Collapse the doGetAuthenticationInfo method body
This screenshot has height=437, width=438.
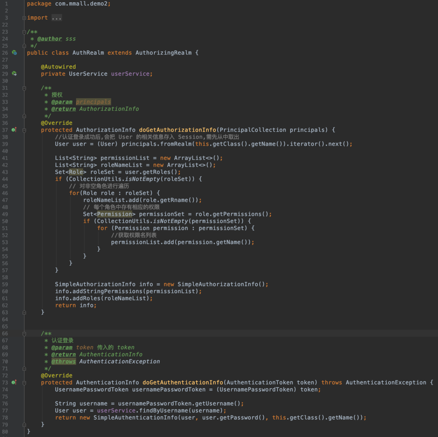click(24, 383)
